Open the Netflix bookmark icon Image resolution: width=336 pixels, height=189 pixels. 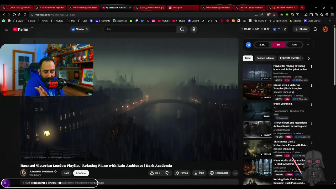[x=222, y=21]
